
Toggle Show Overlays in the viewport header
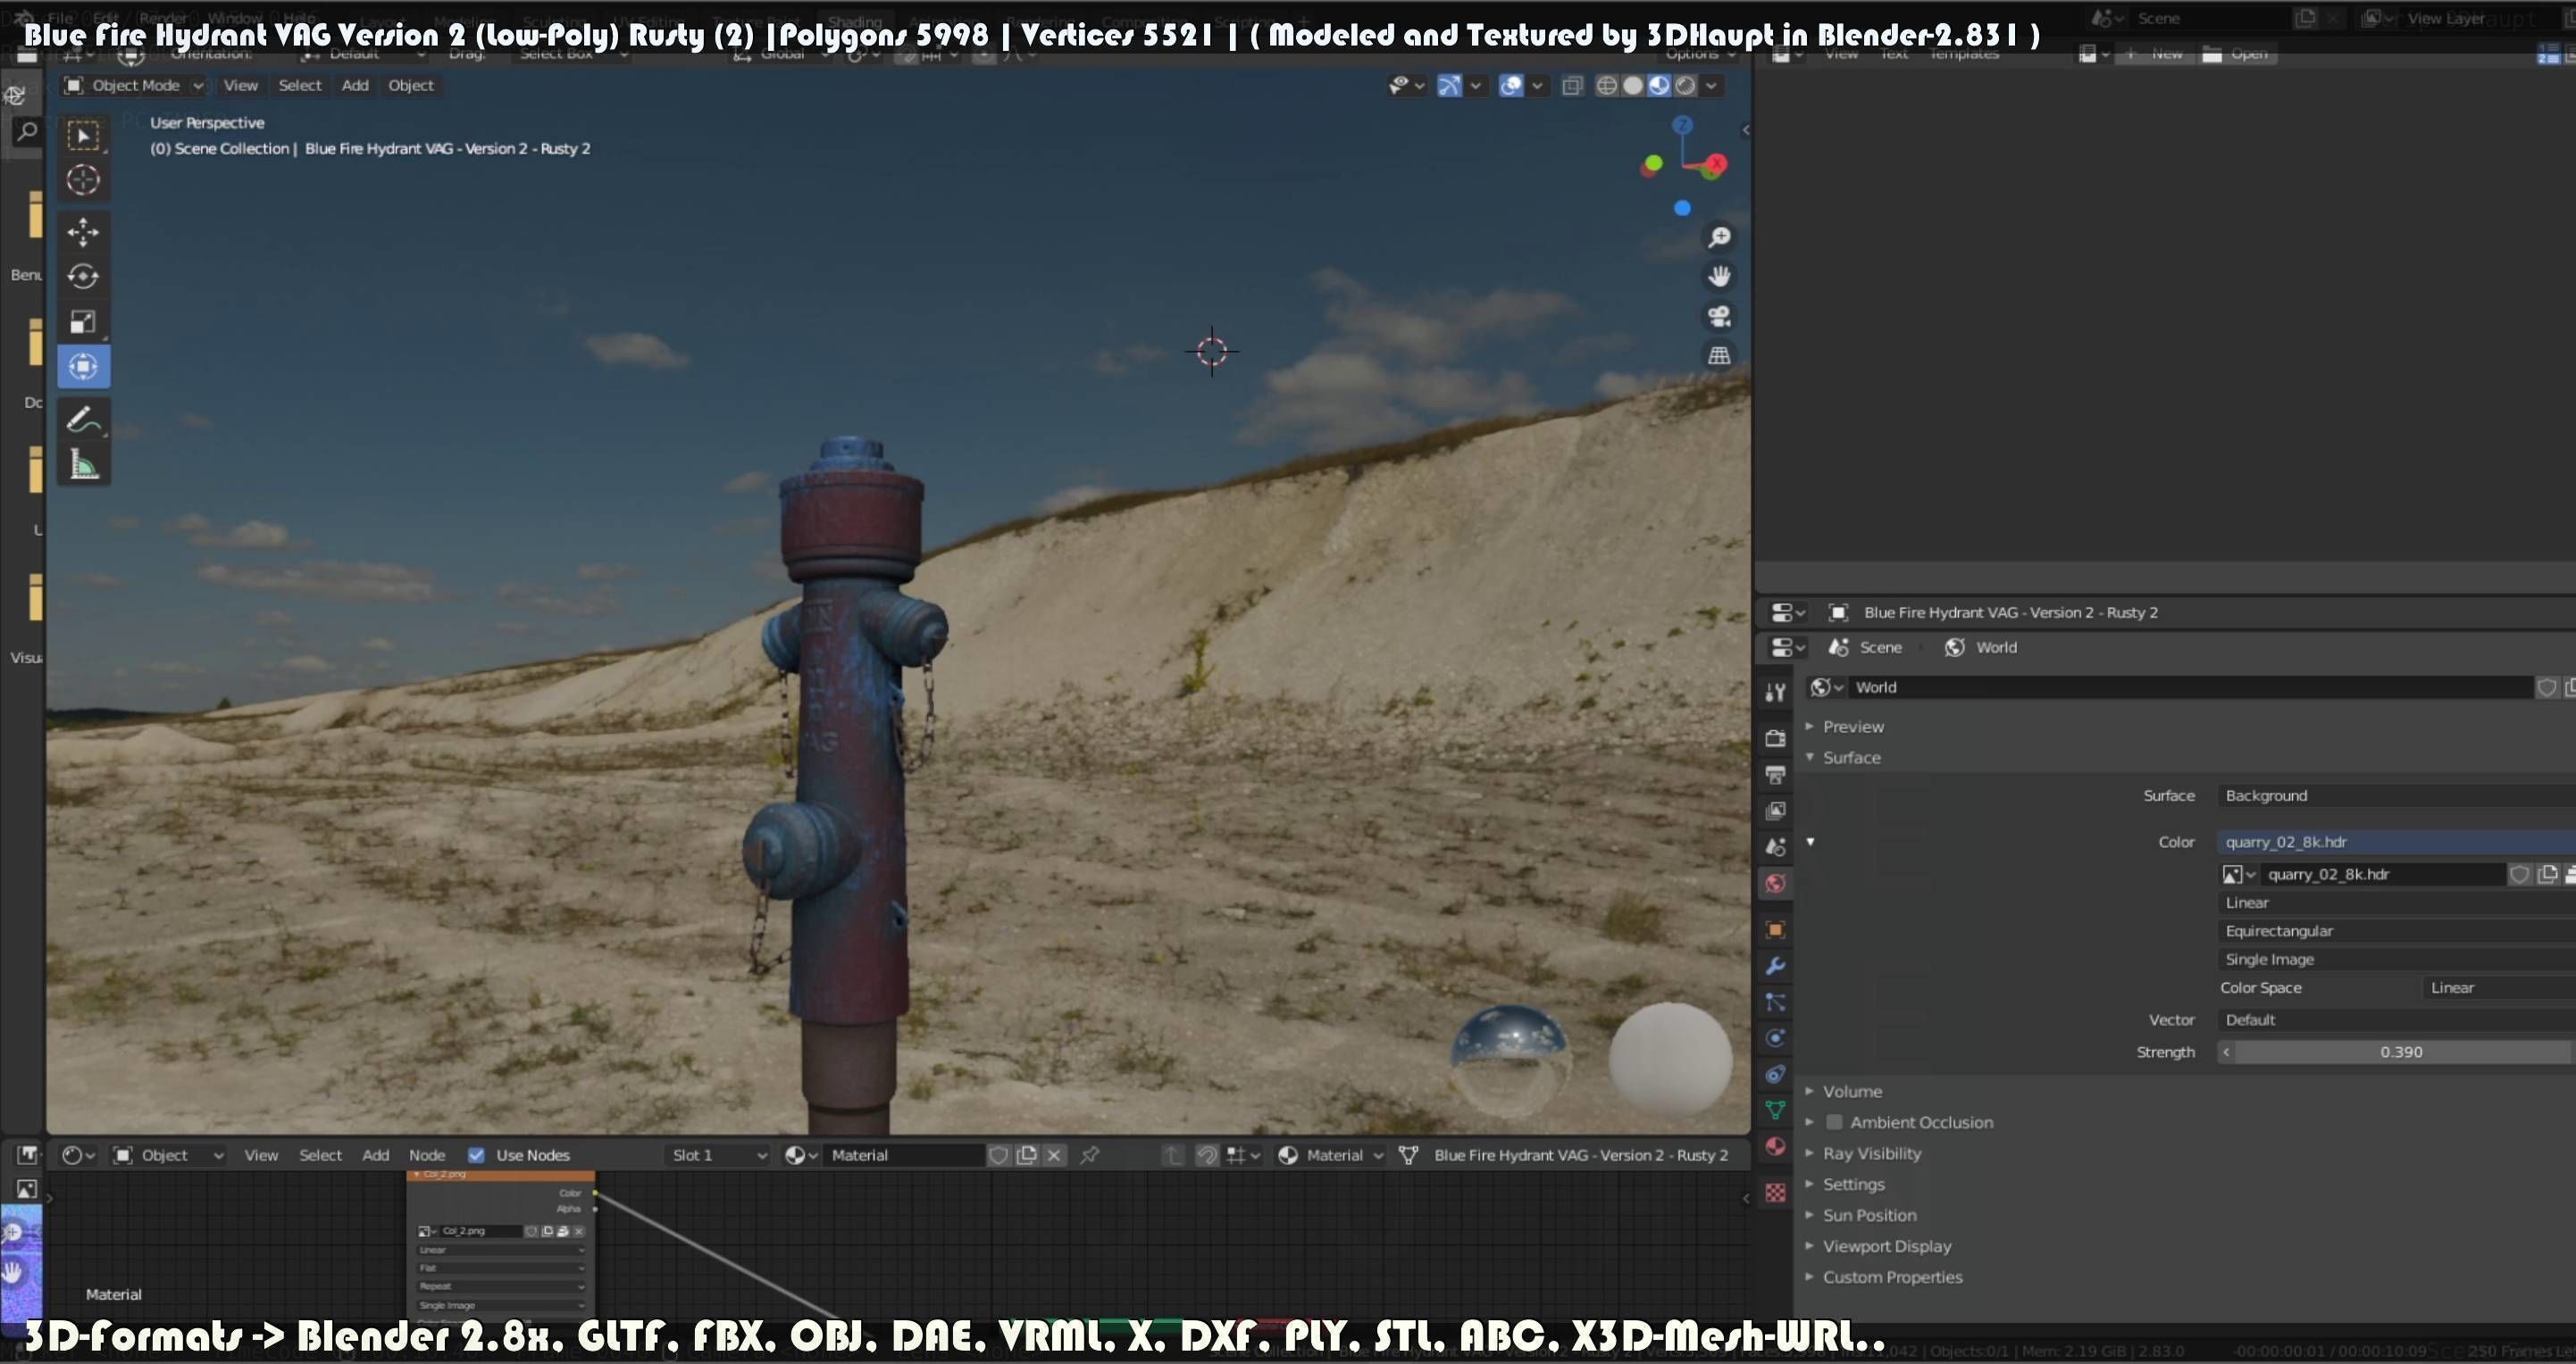pos(1511,86)
